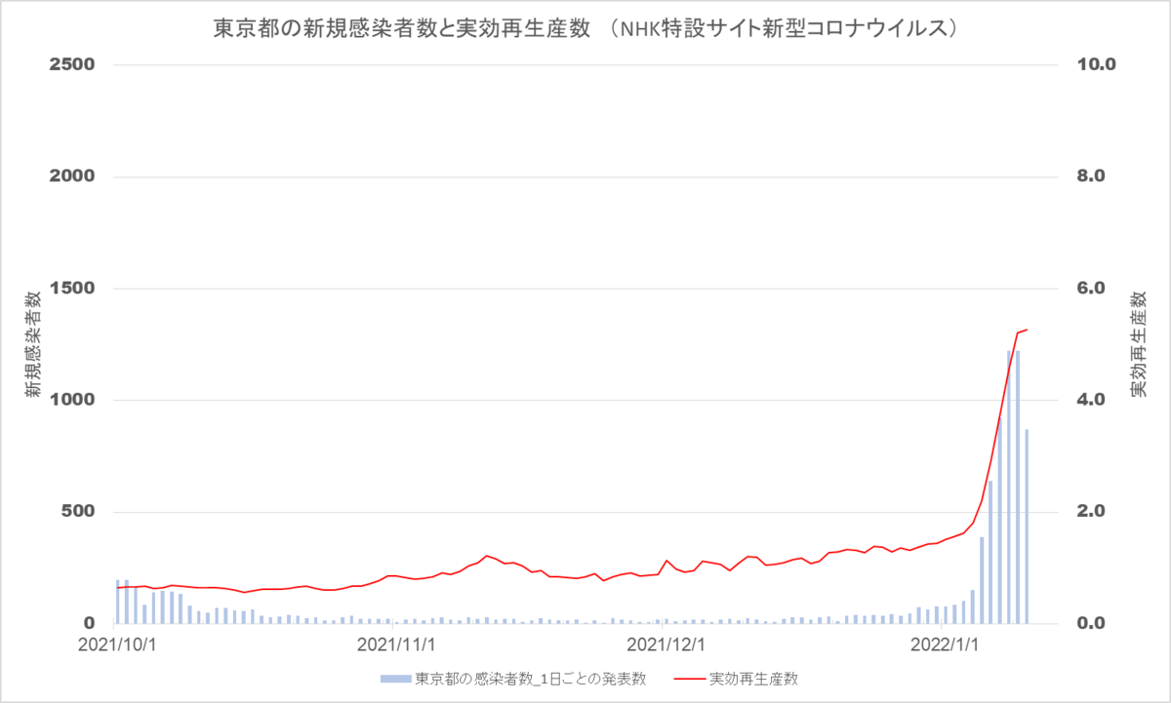Click the red-line legend entry 実効再生産数
1171x703 pixels.
coord(753,679)
